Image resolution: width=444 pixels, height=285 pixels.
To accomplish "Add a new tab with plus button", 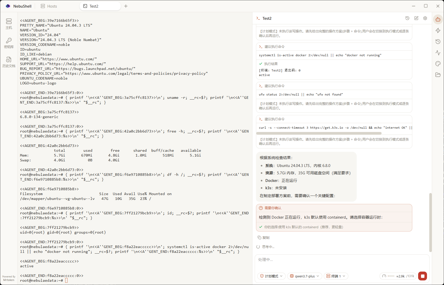I will tap(126, 6).
